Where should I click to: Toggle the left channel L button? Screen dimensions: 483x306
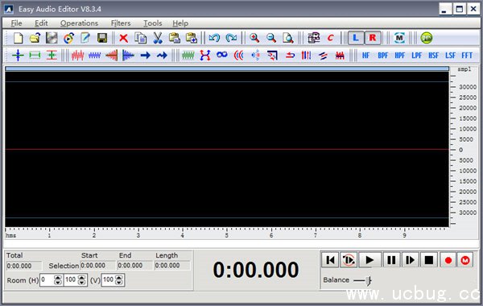point(356,38)
